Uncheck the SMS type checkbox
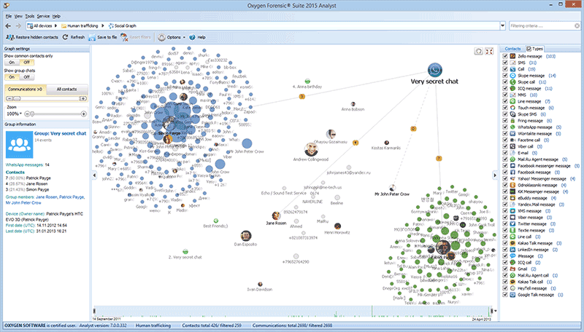 point(505,63)
